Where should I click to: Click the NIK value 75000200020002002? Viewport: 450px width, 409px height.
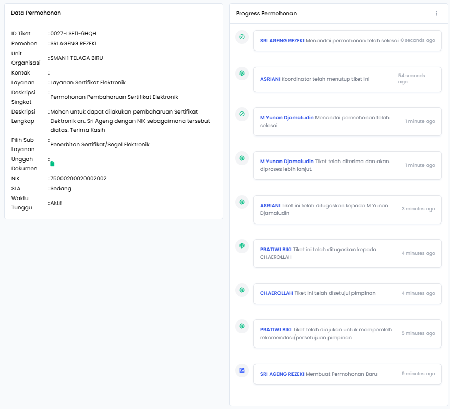click(x=78, y=179)
